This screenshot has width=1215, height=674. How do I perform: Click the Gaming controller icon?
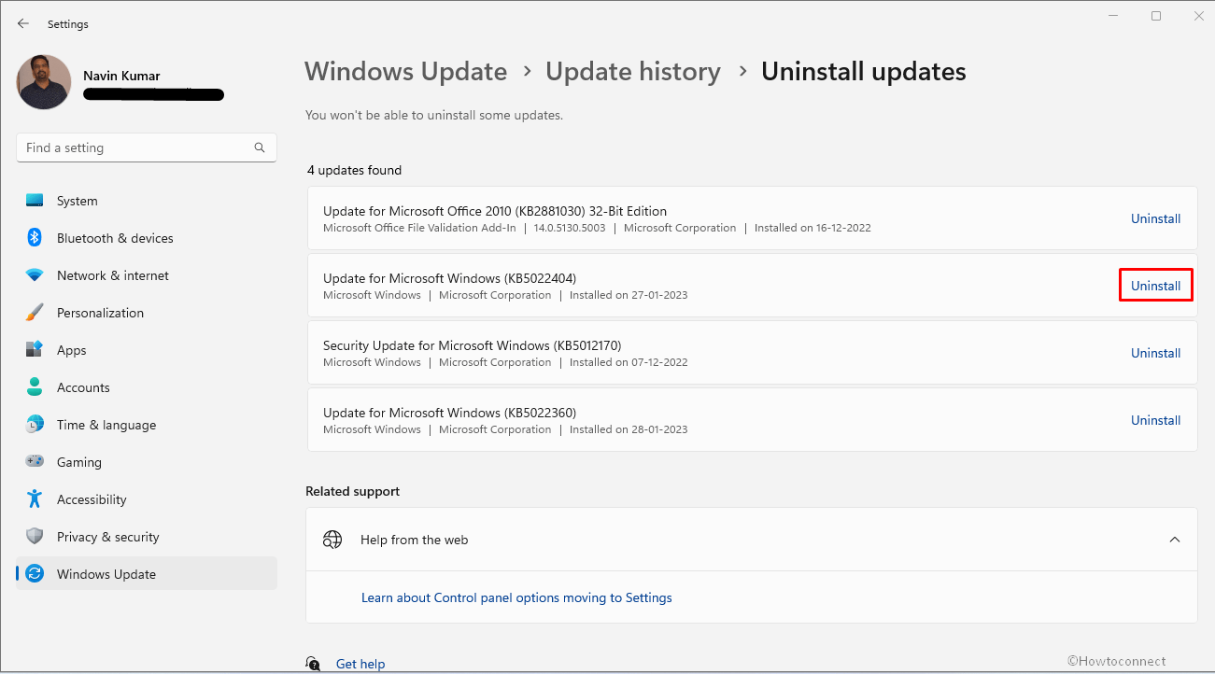click(35, 462)
